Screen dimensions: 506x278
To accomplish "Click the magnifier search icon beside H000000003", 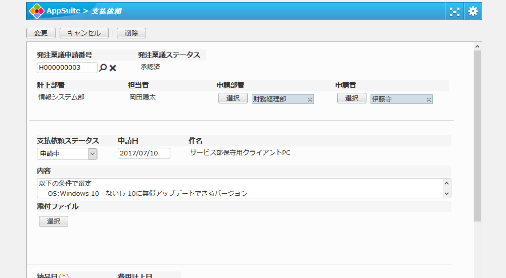I will point(103,68).
